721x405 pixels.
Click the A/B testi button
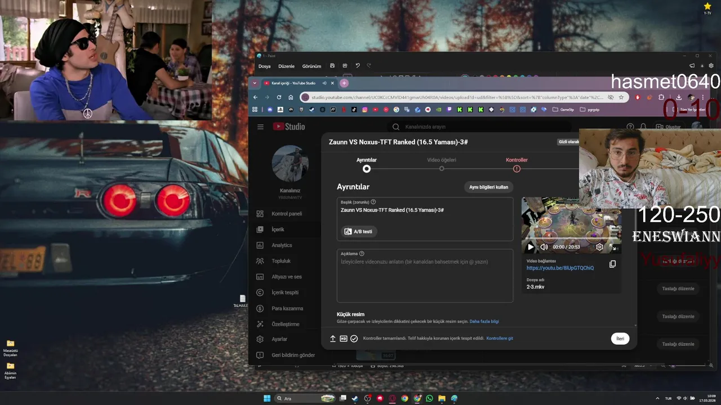(x=359, y=231)
